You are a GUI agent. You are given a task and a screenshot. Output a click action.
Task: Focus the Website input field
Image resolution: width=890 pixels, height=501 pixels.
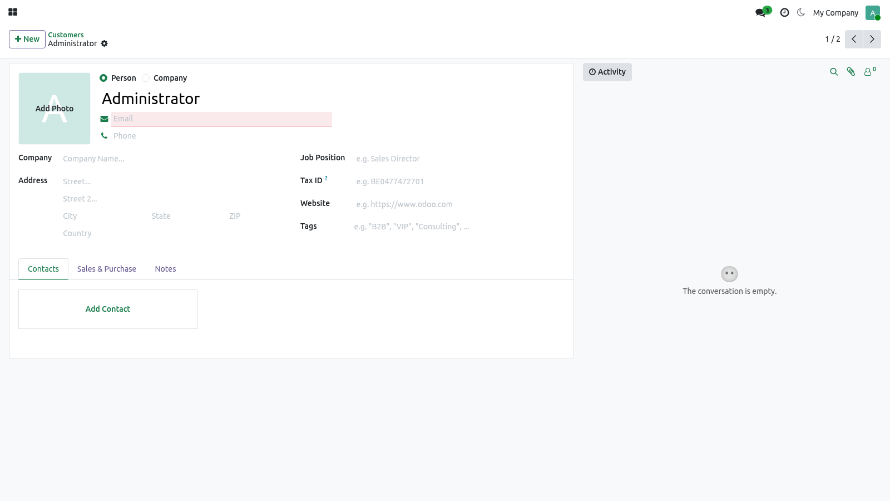(460, 204)
